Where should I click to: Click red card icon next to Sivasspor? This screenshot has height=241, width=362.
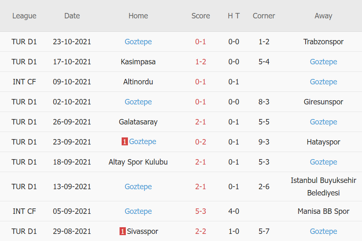(122, 231)
